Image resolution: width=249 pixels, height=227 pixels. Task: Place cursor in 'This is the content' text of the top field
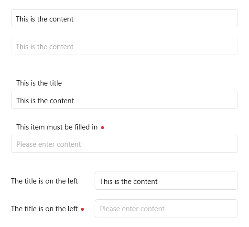click(44, 19)
